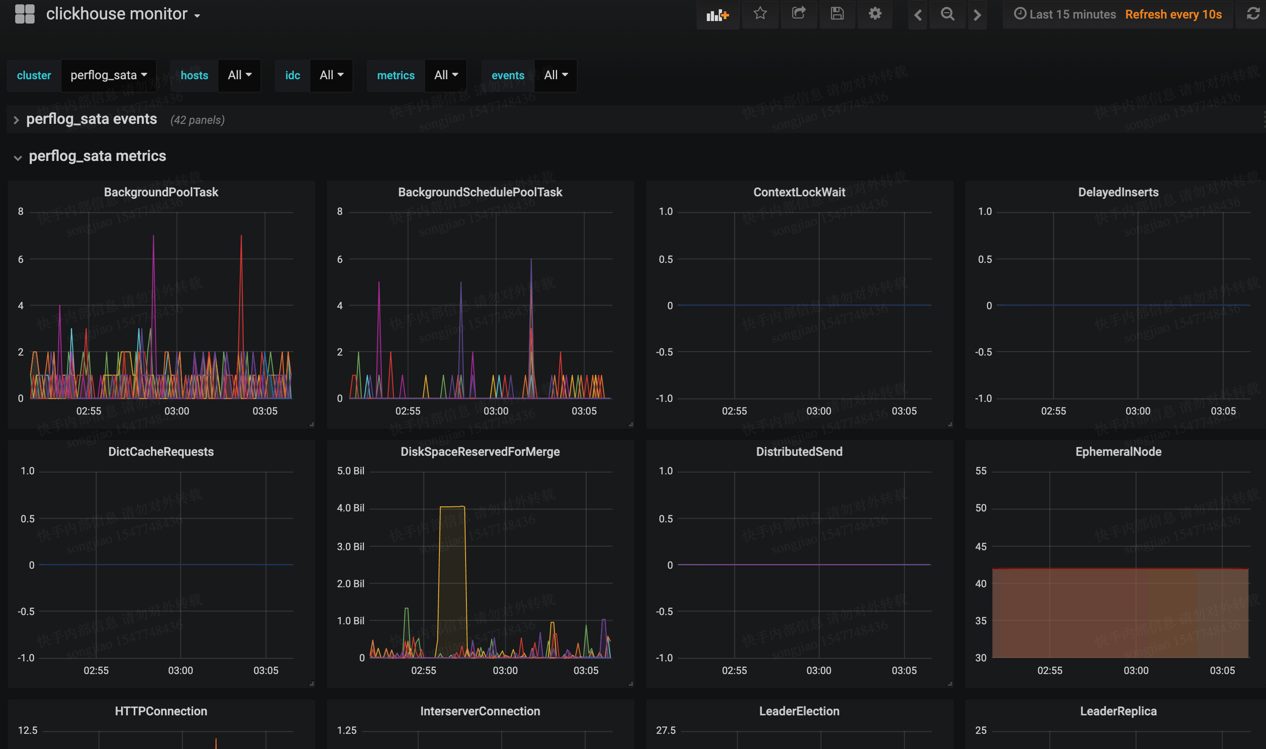Viewport: 1266px width, 749px height.
Task: Open the Share dashboard icon
Action: click(x=798, y=13)
